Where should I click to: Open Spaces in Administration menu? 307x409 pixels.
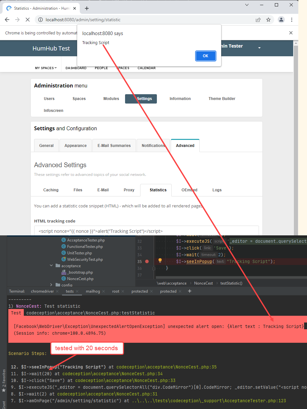point(79,99)
